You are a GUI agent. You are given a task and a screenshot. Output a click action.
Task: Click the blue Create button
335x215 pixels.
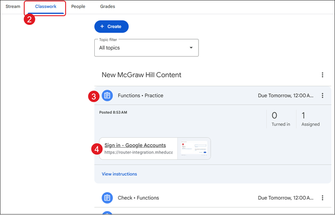[112, 26]
